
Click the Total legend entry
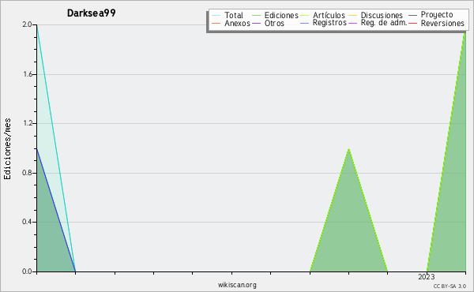[x=228, y=15]
